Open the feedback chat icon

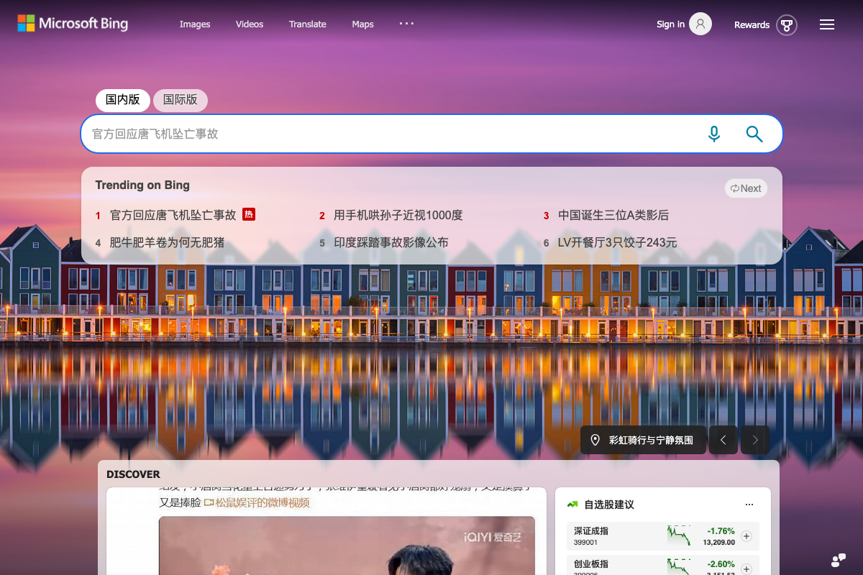[x=838, y=560]
